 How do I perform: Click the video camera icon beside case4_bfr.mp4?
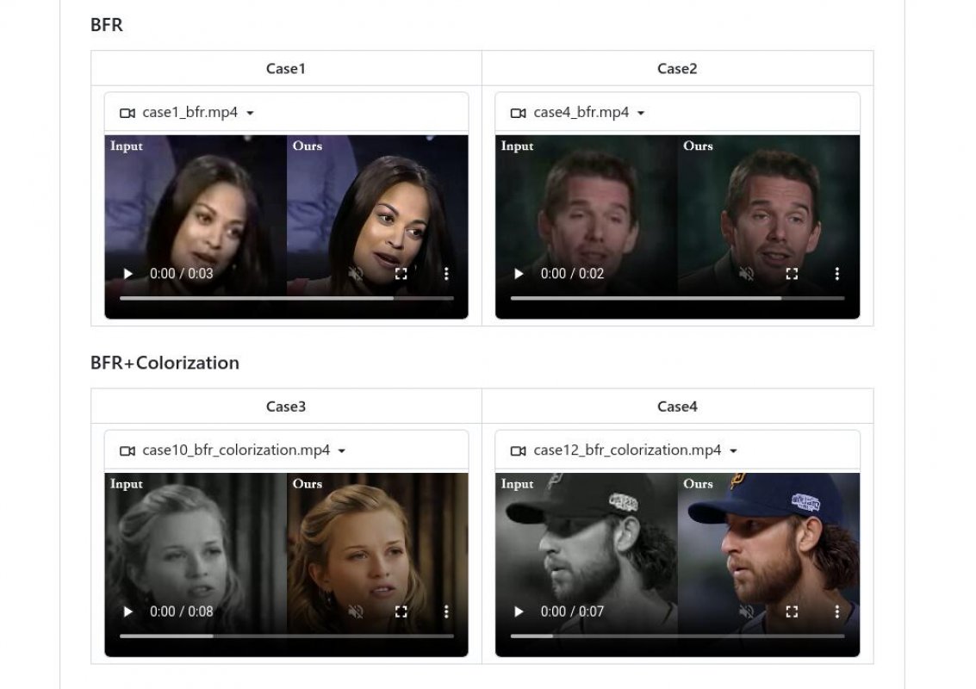(519, 112)
